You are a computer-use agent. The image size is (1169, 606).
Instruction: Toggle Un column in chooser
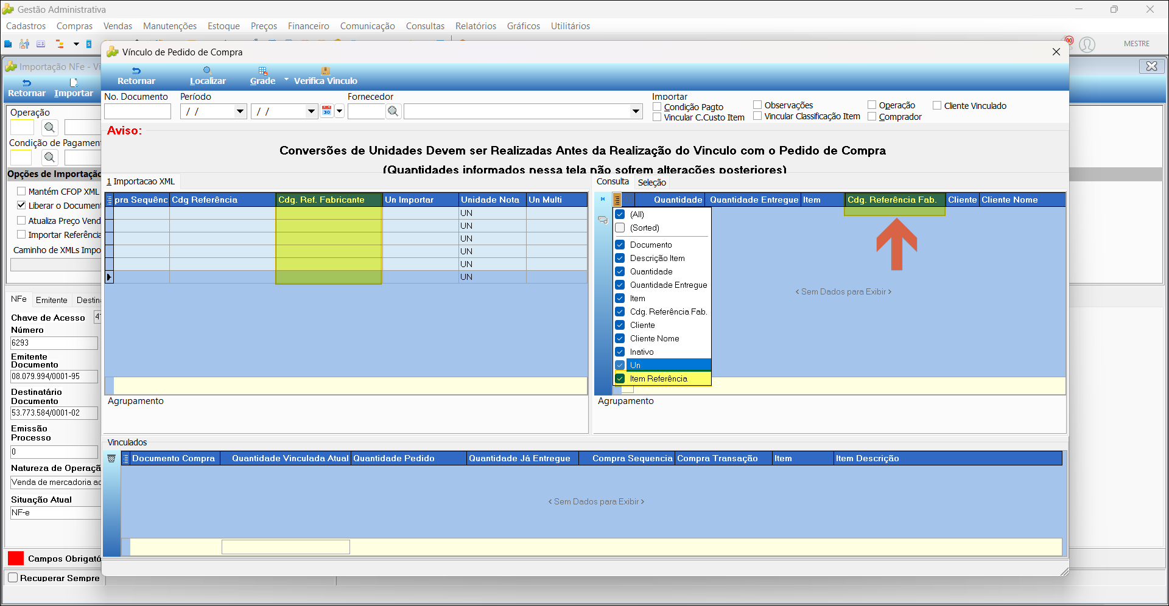tap(620, 365)
